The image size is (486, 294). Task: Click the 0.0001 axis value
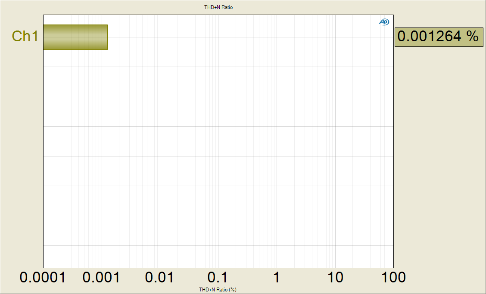pyautogui.click(x=43, y=277)
